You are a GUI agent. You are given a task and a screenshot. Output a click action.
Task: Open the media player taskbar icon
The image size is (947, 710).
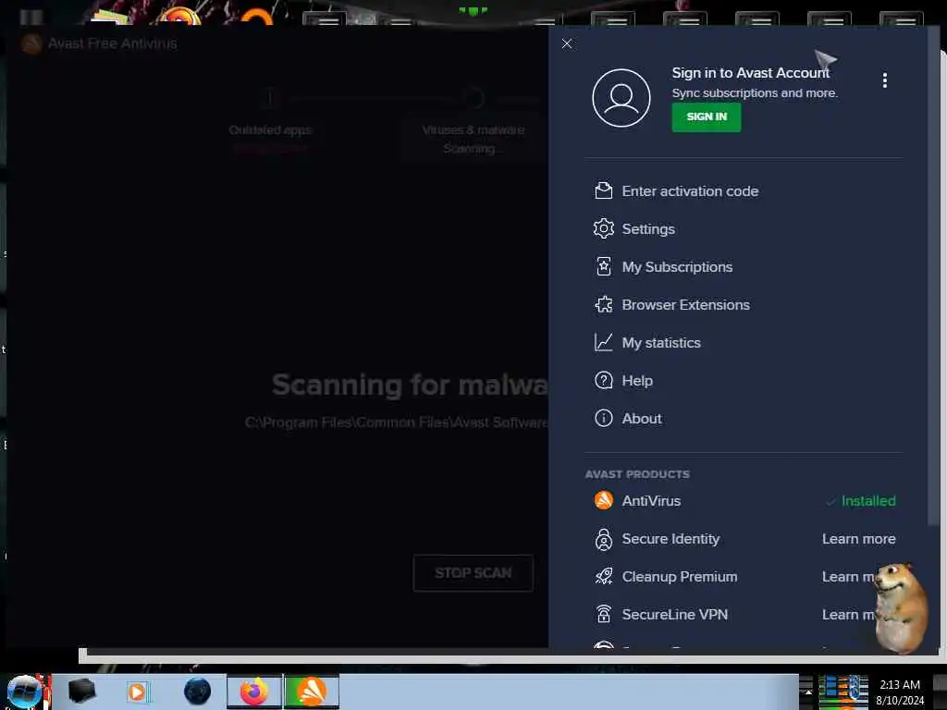pos(137,692)
